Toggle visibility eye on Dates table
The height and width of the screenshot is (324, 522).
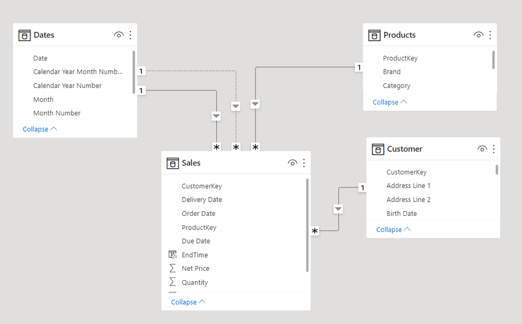pyautogui.click(x=118, y=35)
